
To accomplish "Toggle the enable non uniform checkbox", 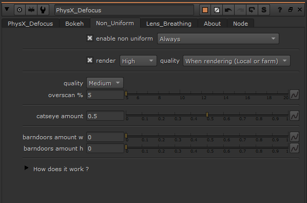I will (90, 38).
